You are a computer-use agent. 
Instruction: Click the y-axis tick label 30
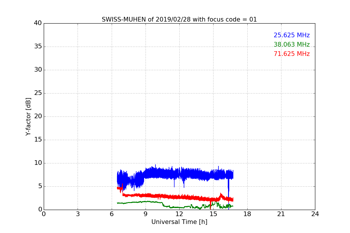click(x=38, y=70)
